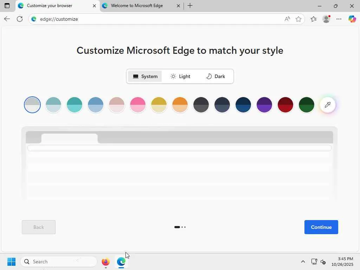Select the default gray color theme
This screenshot has width=360, height=270.
pos(32,105)
